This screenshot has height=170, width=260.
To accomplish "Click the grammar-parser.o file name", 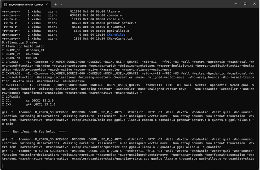I will tap(122, 23).
